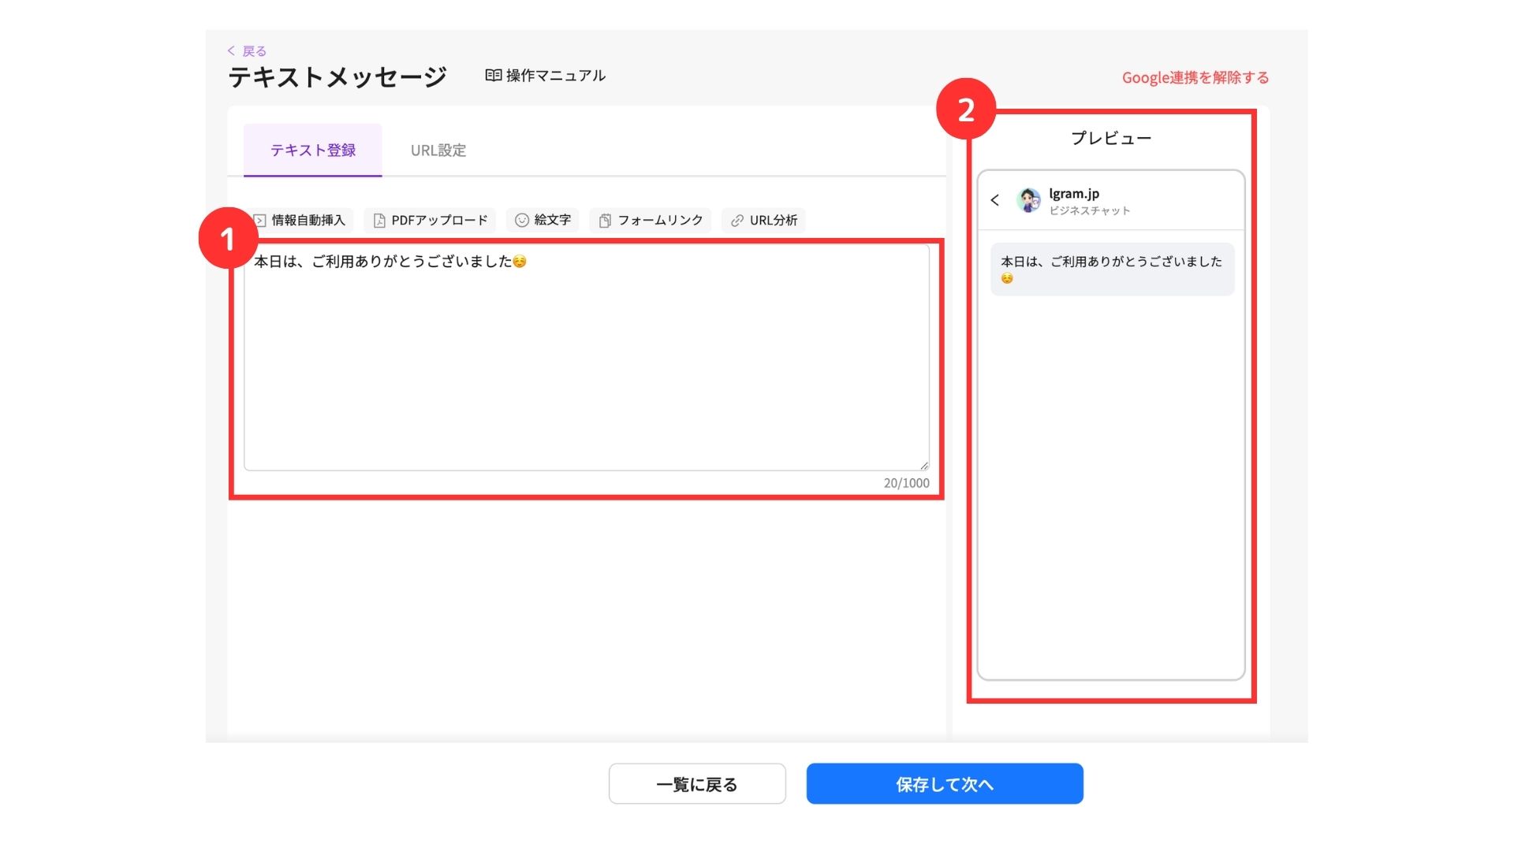Image resolution: width=1514 pixels, height=851 pixels.
Task: Click the text area resize handle corner
Action: 924,466
